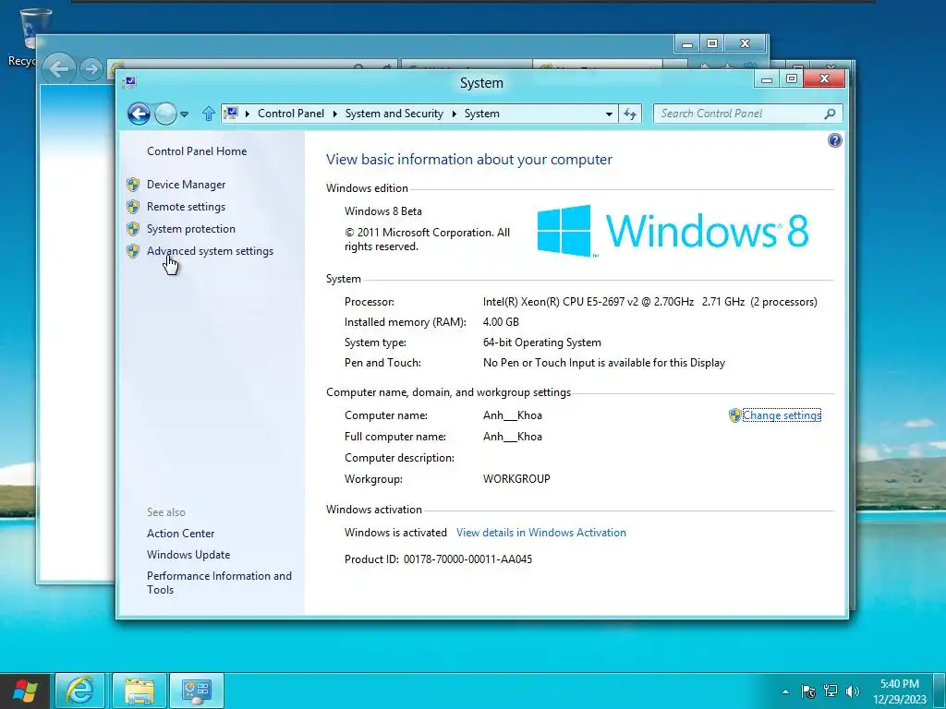Open the clock showing 5:40 PM
The width and height of the screenshot is (946, 709).
pyautogui.click(x=899, y=691)
